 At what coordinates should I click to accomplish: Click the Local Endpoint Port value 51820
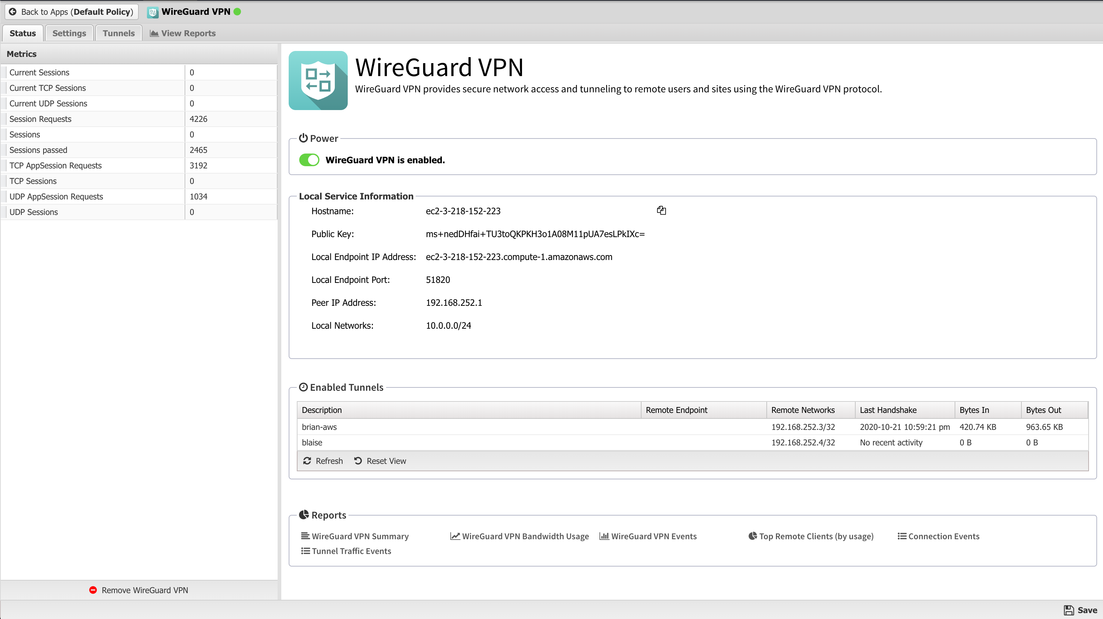click(x=437, y=280)
